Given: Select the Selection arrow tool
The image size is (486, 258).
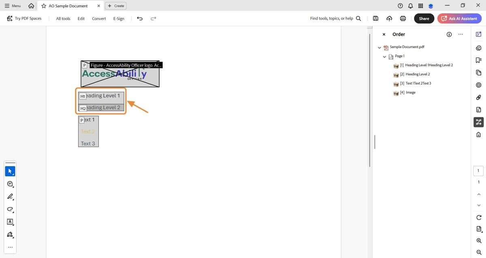Looking at the screenshot, I should pyautogui.click(x=10, y=171).
